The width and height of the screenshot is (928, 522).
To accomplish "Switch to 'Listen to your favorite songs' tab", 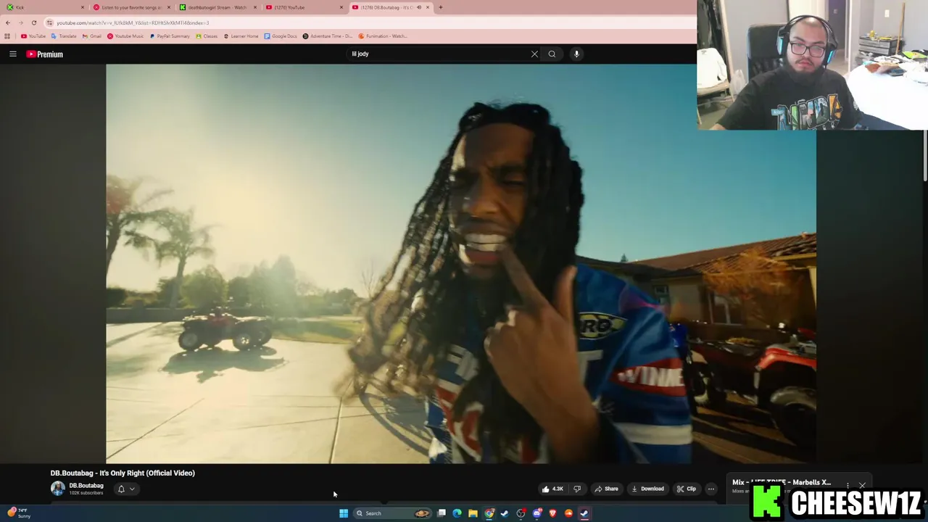I will click(131, 7).
